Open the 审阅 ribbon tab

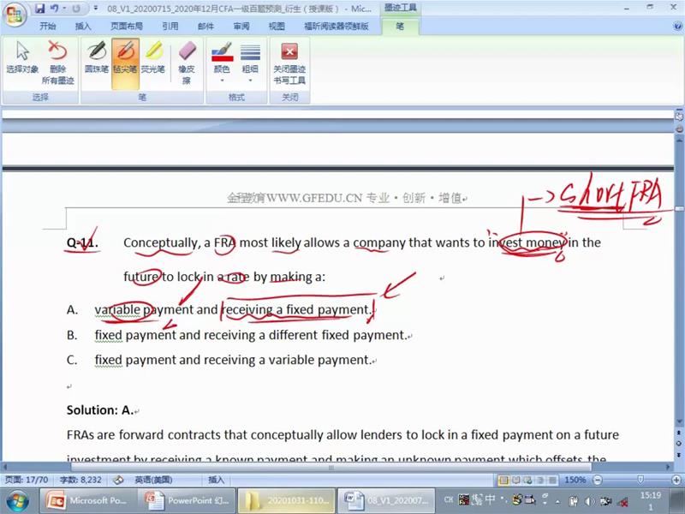click(x=241, y=27)
